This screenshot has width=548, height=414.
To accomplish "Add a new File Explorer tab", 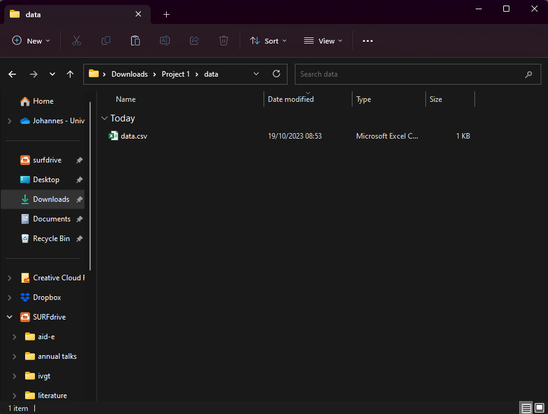I will (x=166, y=14).
